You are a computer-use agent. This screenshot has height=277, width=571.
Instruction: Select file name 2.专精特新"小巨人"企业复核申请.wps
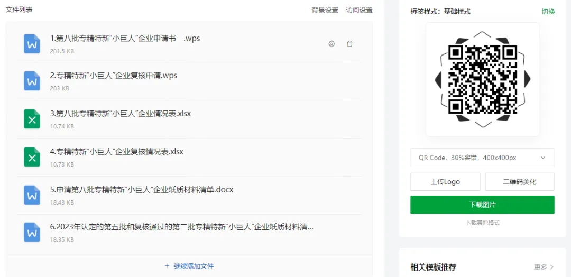(x=114, y=76)
